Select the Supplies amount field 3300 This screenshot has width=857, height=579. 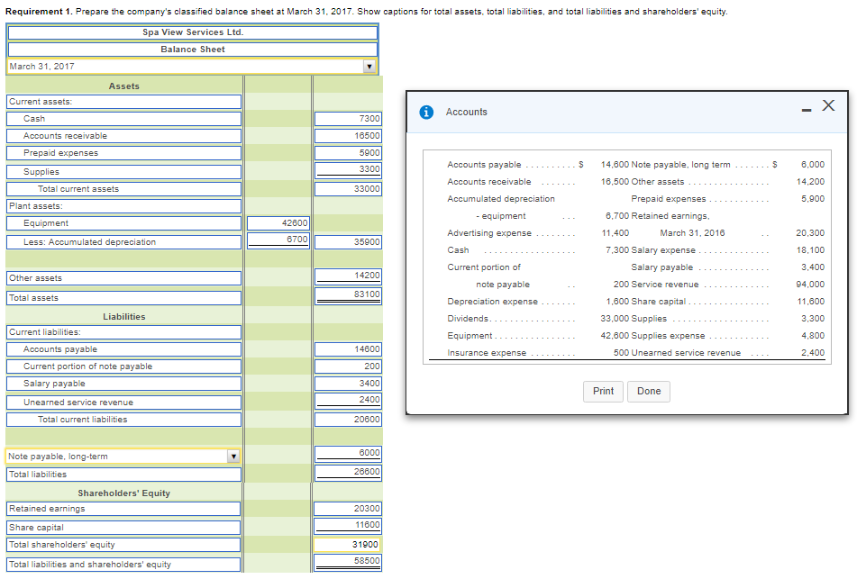coord(348,170)
